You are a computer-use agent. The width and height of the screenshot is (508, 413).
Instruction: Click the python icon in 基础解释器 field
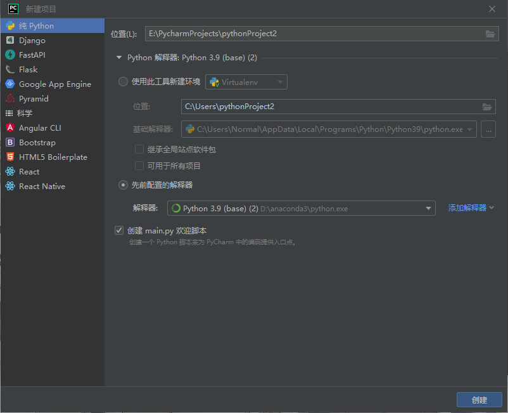[x=190, y=129]
